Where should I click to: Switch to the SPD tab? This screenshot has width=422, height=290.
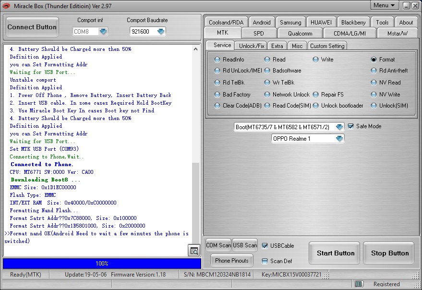[x=259, y=34]
